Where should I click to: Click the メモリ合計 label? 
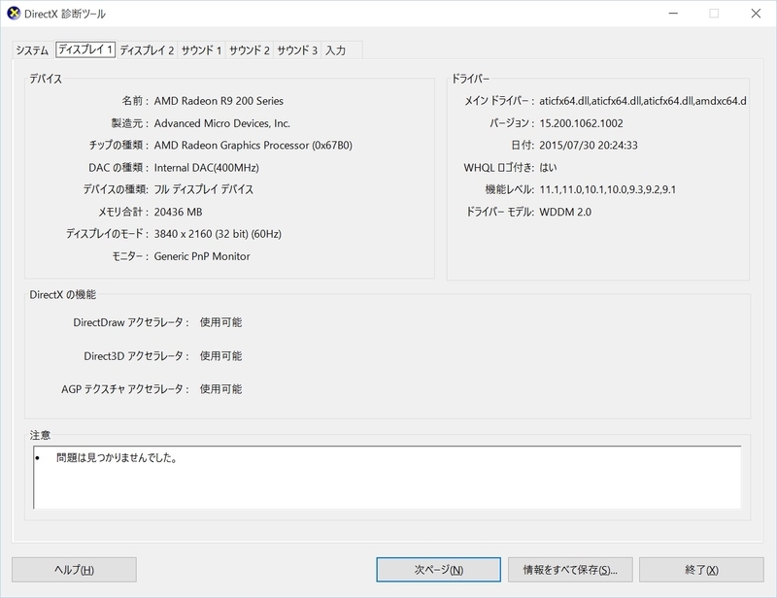tap(123, 212)
